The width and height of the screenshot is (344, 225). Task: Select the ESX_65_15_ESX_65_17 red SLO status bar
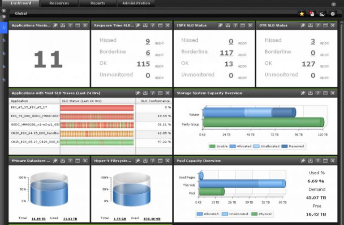point(97,108)
